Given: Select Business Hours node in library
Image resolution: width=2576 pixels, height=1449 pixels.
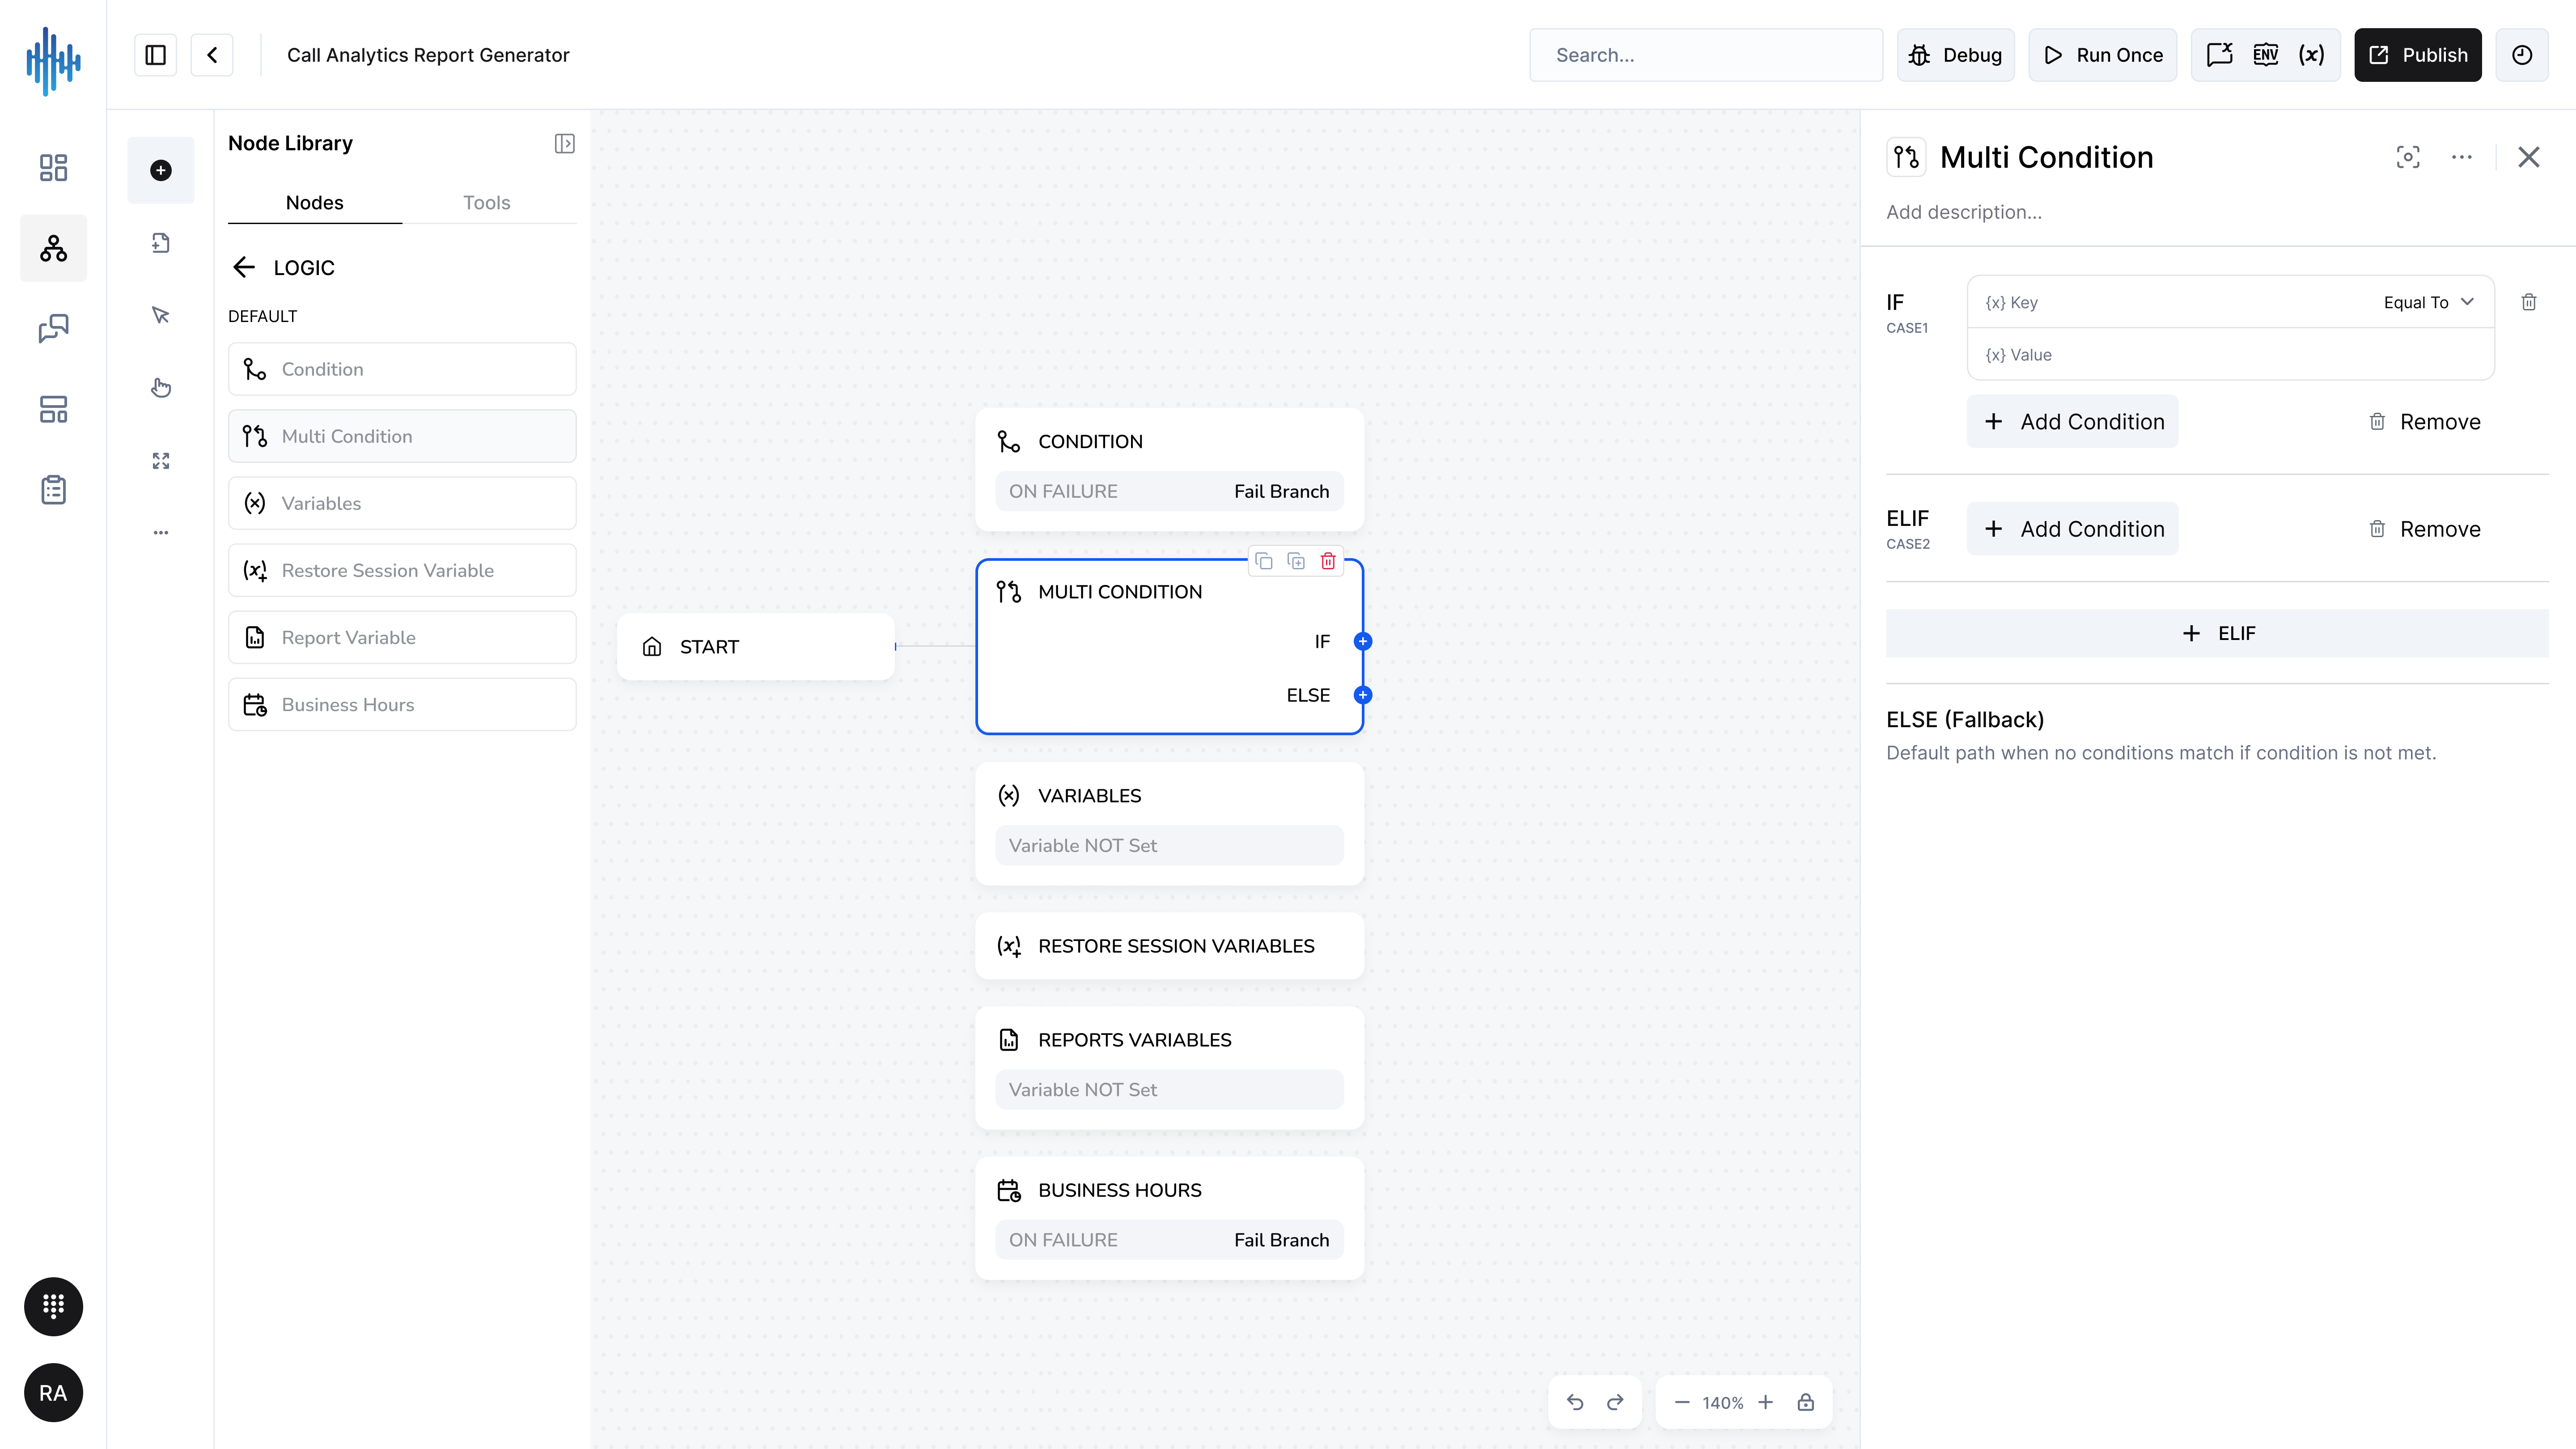Looking at the screenshot, I should (x=402, y=704).
